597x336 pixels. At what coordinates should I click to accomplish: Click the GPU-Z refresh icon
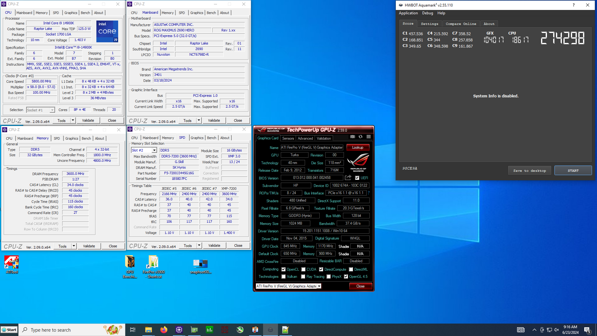tap(360, 137)
